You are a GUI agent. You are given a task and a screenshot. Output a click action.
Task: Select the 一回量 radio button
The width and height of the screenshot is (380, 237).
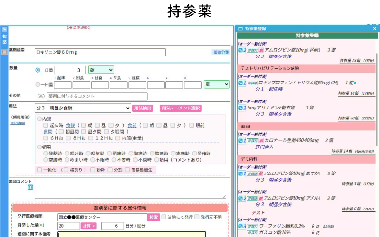(38, 84)
